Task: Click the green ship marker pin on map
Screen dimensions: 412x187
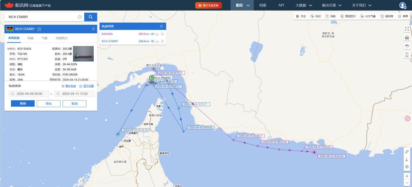Action: tap(152, 78)
